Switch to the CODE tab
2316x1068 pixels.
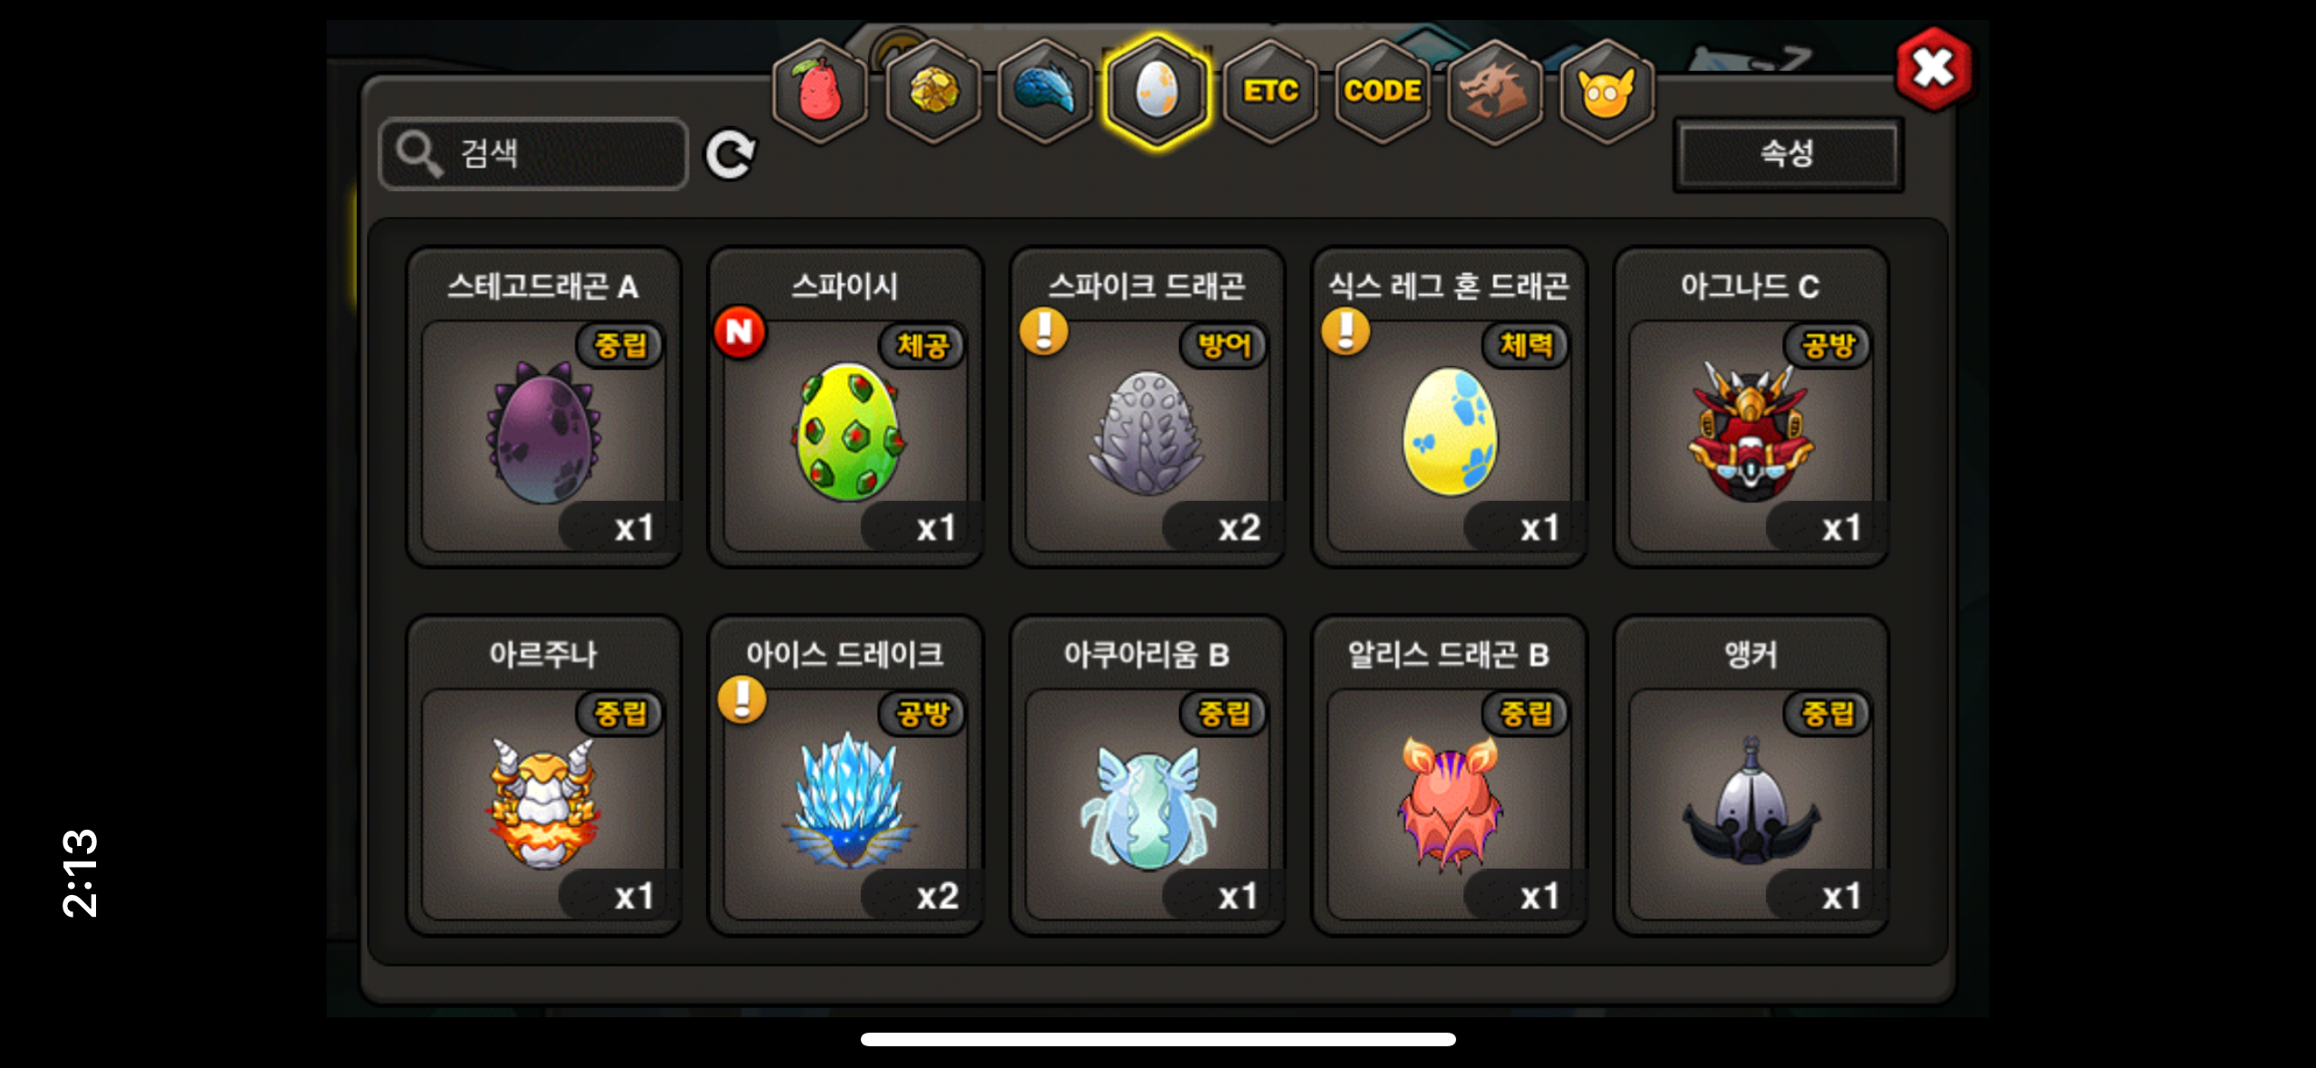point(1383,91)
